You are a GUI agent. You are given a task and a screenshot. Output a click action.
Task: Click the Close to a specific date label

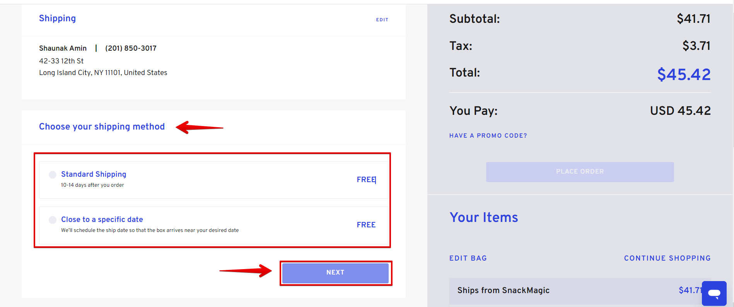(102, 220)
